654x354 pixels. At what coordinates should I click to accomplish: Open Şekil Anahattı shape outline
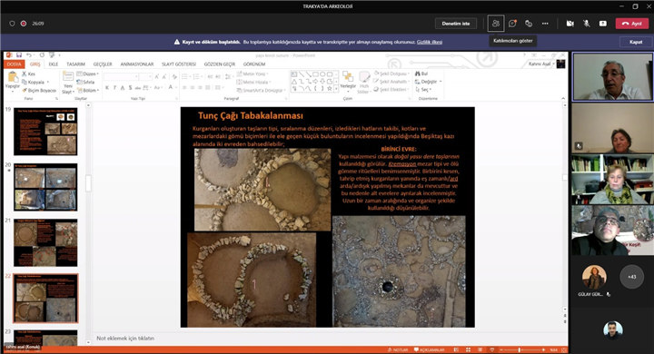click(x=391, y=82)
